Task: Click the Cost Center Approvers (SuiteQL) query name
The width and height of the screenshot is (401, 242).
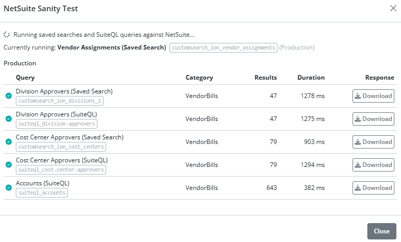Action: [62, 160]
